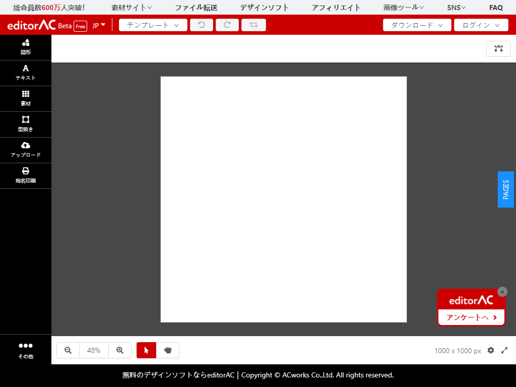516x387 pixels.
Task: Open the ファイル転送 menu item
Action: [196, 8]
